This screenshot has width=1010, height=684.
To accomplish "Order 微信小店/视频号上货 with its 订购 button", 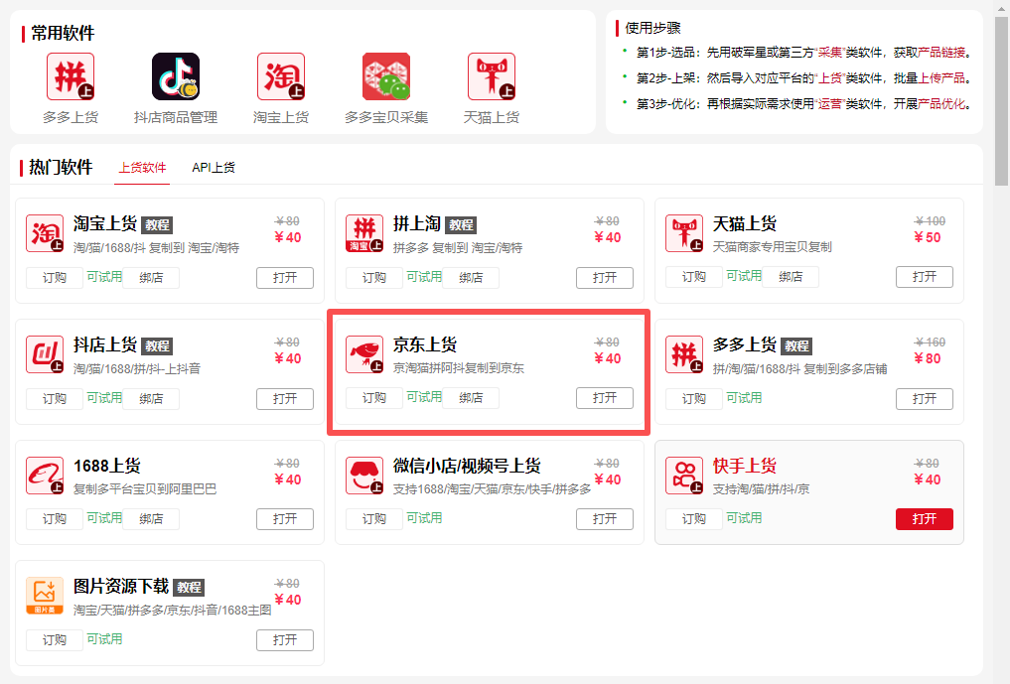I will point(373,519).
